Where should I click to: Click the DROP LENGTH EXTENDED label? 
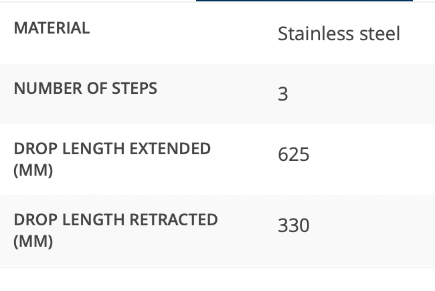pyautogui.click(x=112, y=149)
